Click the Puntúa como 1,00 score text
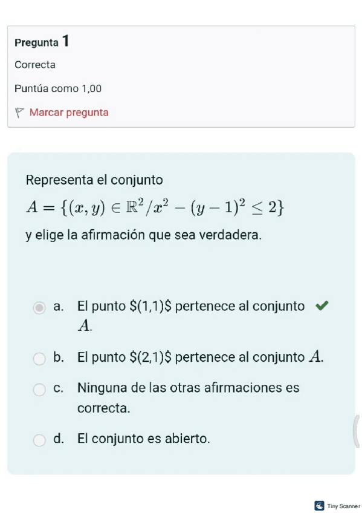The height and width of the screenshot is (513, 362). (57, 88)
